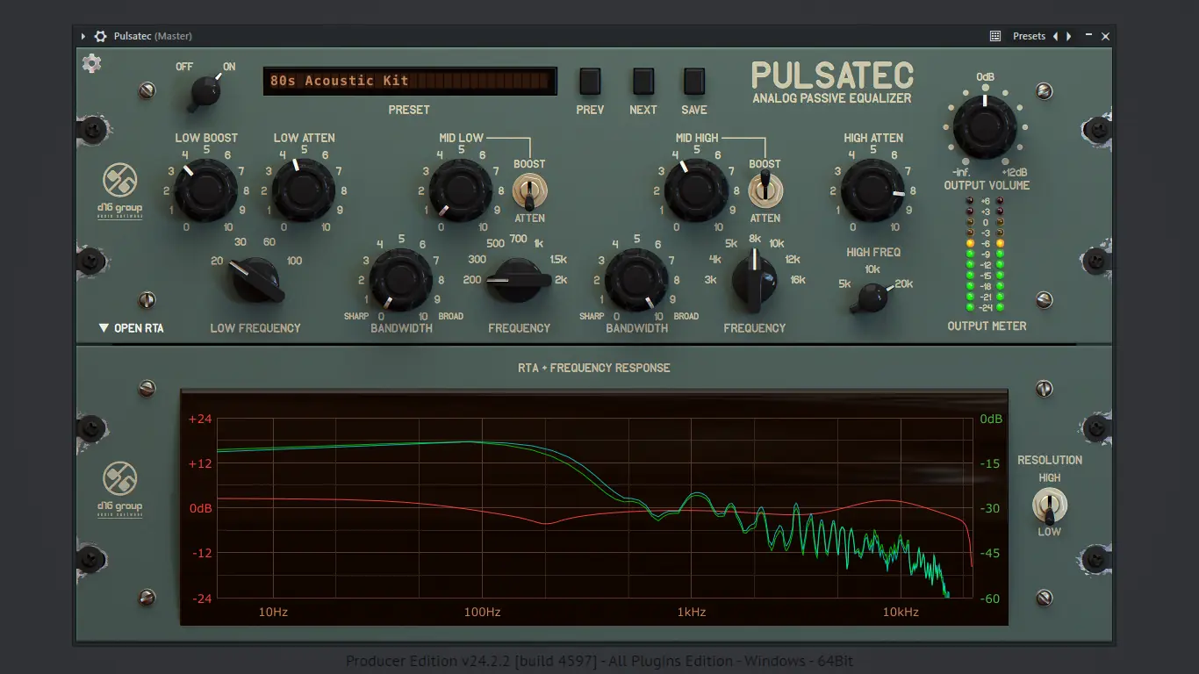The image size is (1199, 674).
Task: Click the right arrow next to Presets
Action: [1068, 36]
